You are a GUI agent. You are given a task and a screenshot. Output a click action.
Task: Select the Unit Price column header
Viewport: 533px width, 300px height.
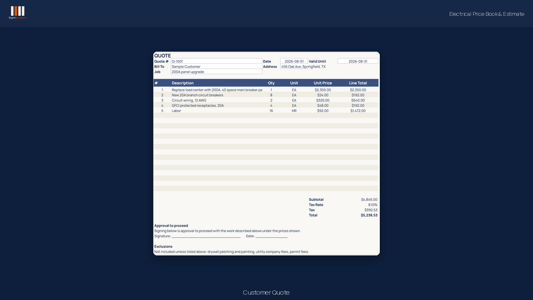pos(322,83)
